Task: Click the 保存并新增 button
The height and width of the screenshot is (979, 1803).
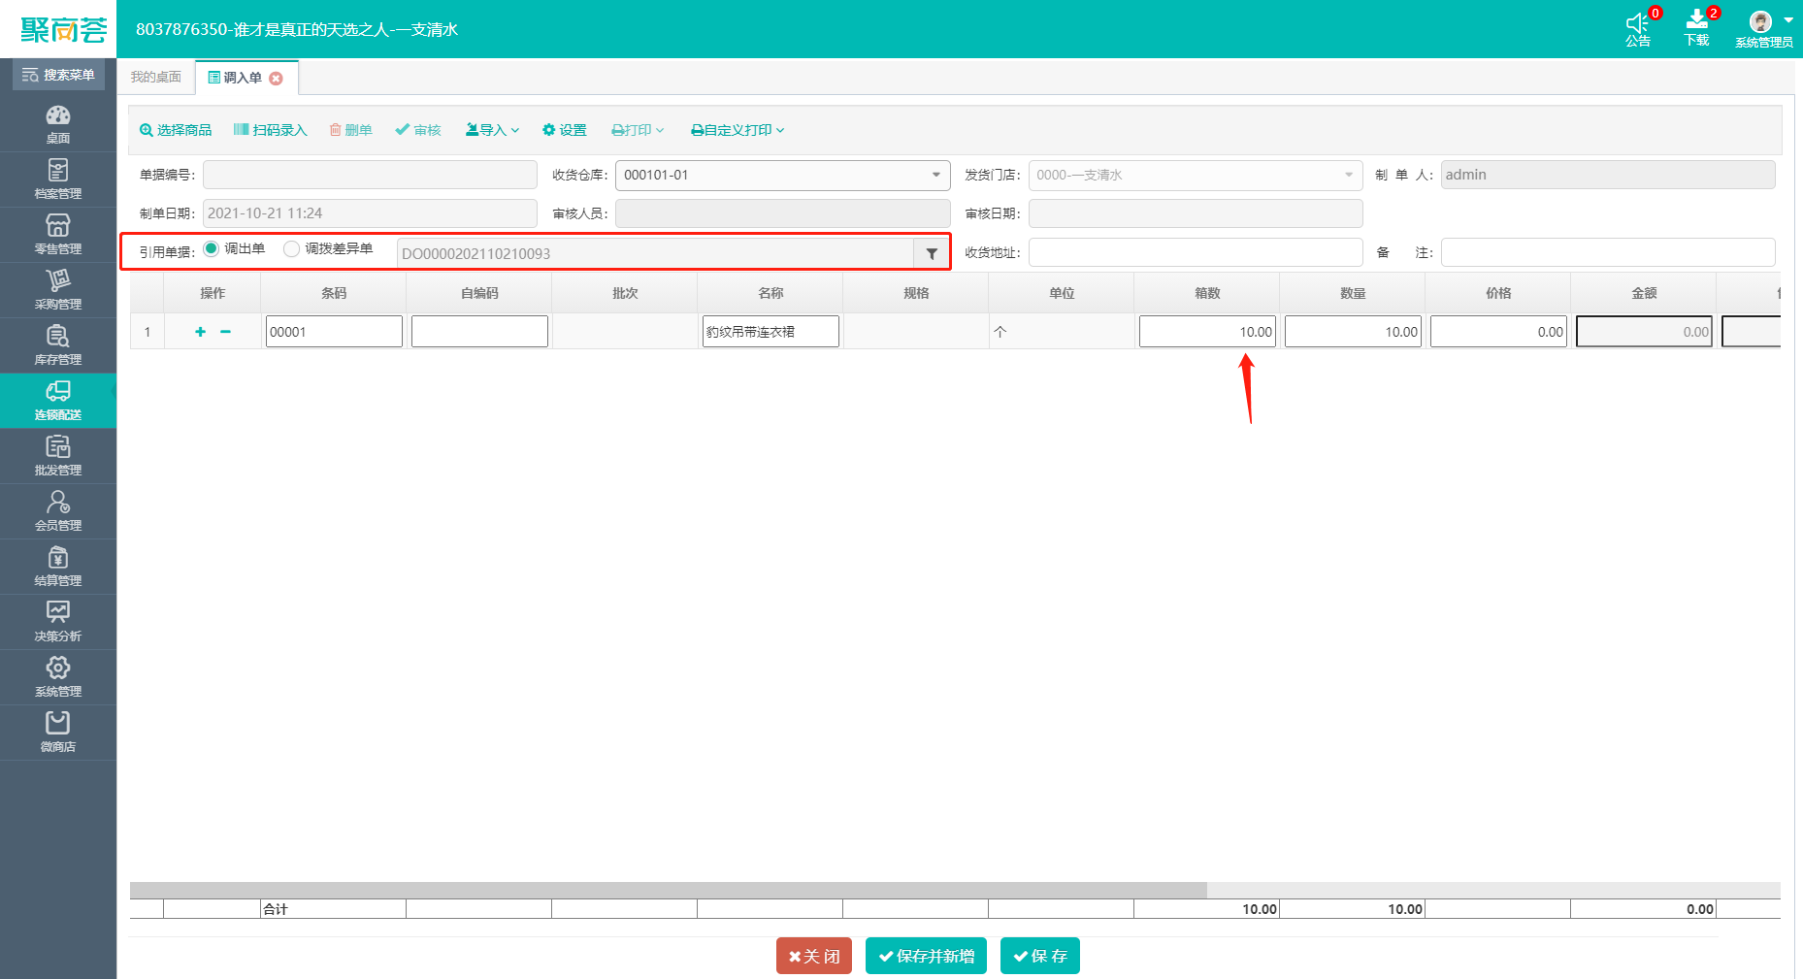Action: (927, 956)
